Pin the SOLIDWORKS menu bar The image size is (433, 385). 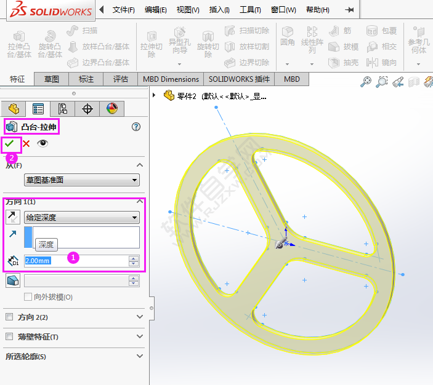(x=349, y=10)
